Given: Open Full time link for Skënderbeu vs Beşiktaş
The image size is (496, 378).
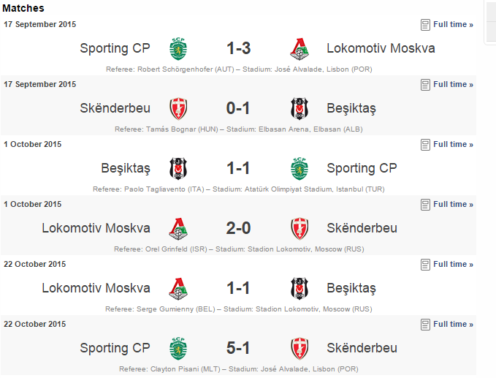Looking at the screenshot, I should pyautogui.click(x=454, y=85).
